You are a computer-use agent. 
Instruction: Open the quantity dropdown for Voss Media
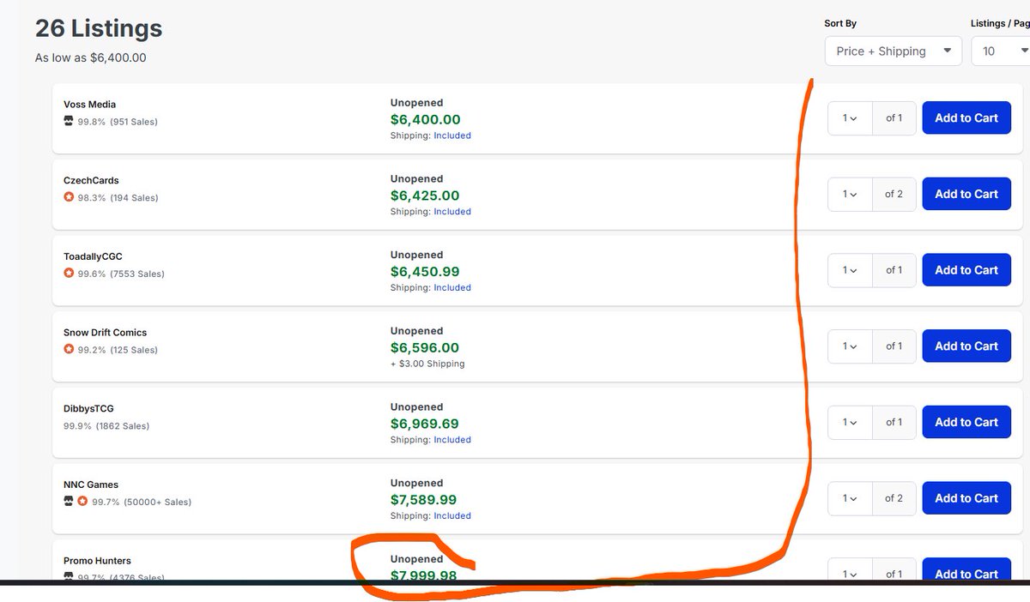click(x=851, y=118)
